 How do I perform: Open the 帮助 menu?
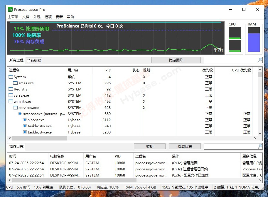tap(70, 17)
